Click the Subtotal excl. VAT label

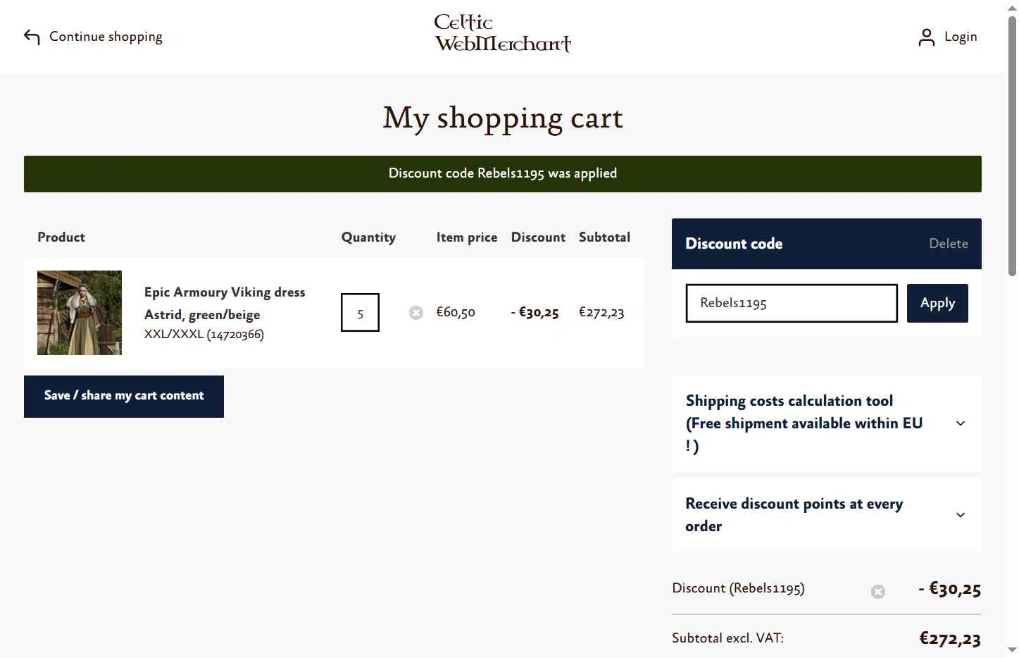727,638
